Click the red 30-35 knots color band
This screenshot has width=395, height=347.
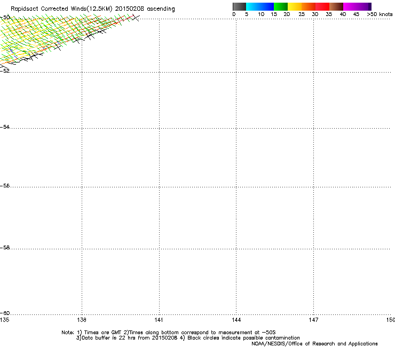(322, 6)
